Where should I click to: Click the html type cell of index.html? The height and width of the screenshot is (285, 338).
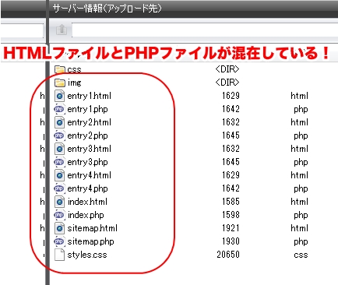(x=299, y=202)
